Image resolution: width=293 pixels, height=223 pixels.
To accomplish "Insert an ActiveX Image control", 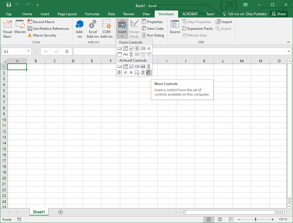I will 137,72.
